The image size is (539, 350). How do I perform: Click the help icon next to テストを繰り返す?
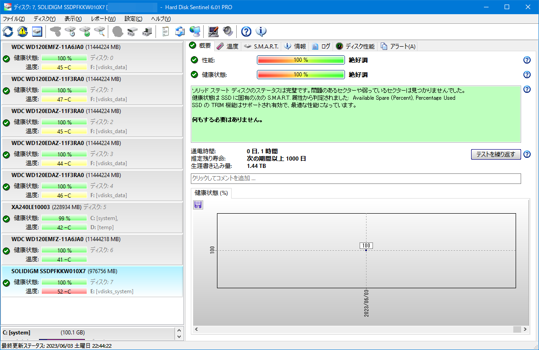527,154
